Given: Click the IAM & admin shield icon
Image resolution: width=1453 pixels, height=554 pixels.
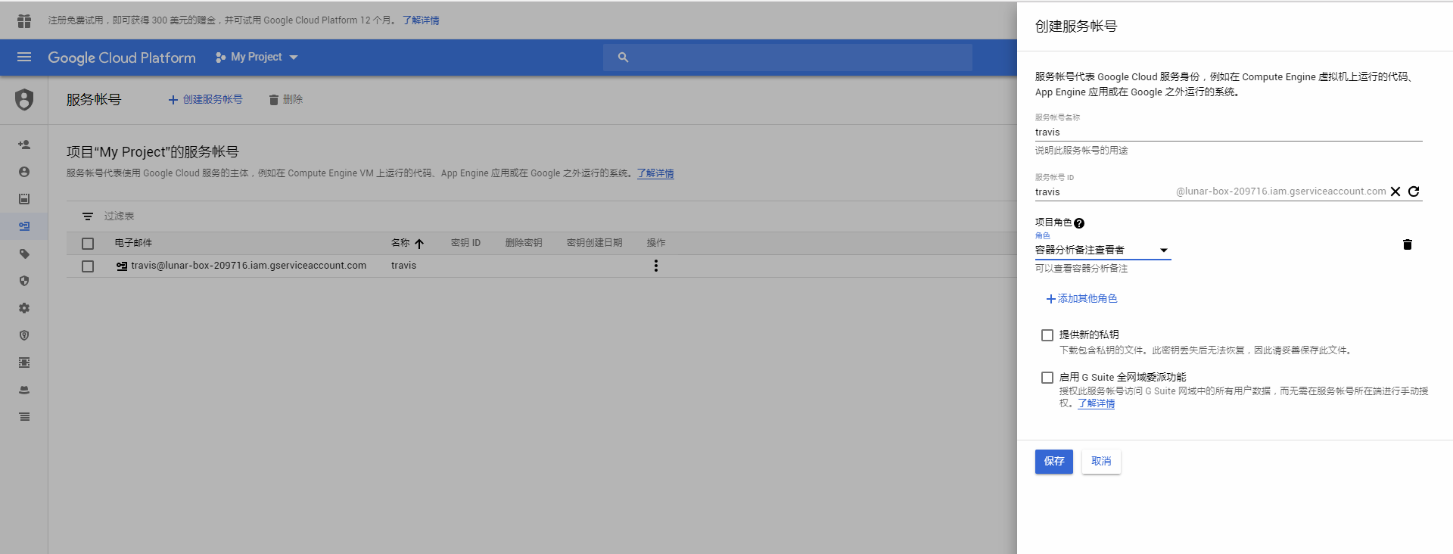Looking at the screenshot, I should [x=24, y=99].
